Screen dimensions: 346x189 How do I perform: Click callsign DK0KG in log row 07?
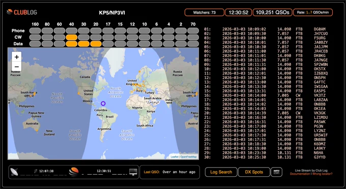(x=320, y=56)
